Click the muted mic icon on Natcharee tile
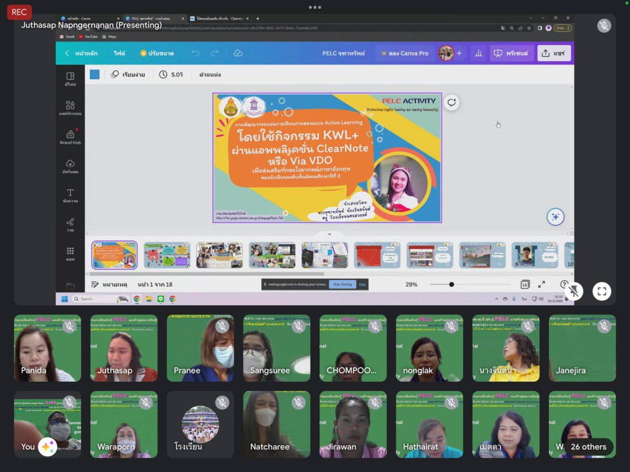The image size is (630, 472). click(298, 403)
